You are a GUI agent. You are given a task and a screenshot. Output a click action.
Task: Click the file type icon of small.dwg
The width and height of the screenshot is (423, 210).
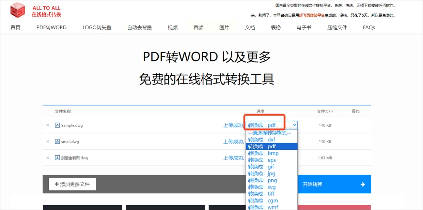[57, 141]
